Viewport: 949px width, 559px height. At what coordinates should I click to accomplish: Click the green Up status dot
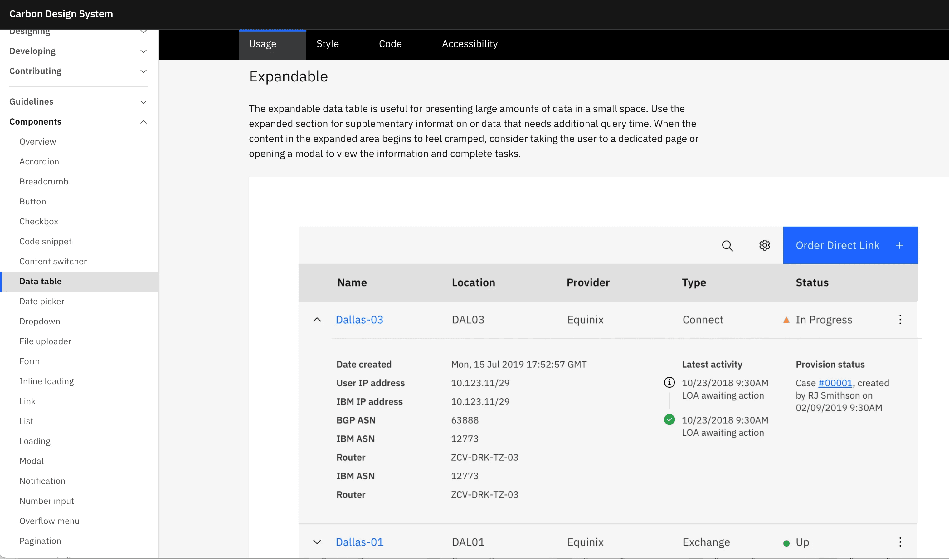[786, 543]
